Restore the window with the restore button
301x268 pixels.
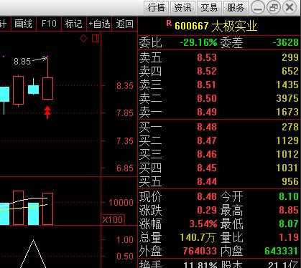tap(274, 7)
